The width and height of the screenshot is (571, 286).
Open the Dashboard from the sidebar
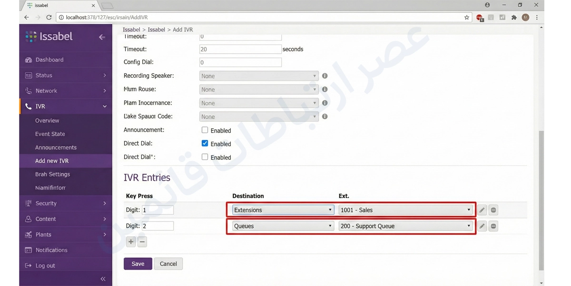[50, 59]
